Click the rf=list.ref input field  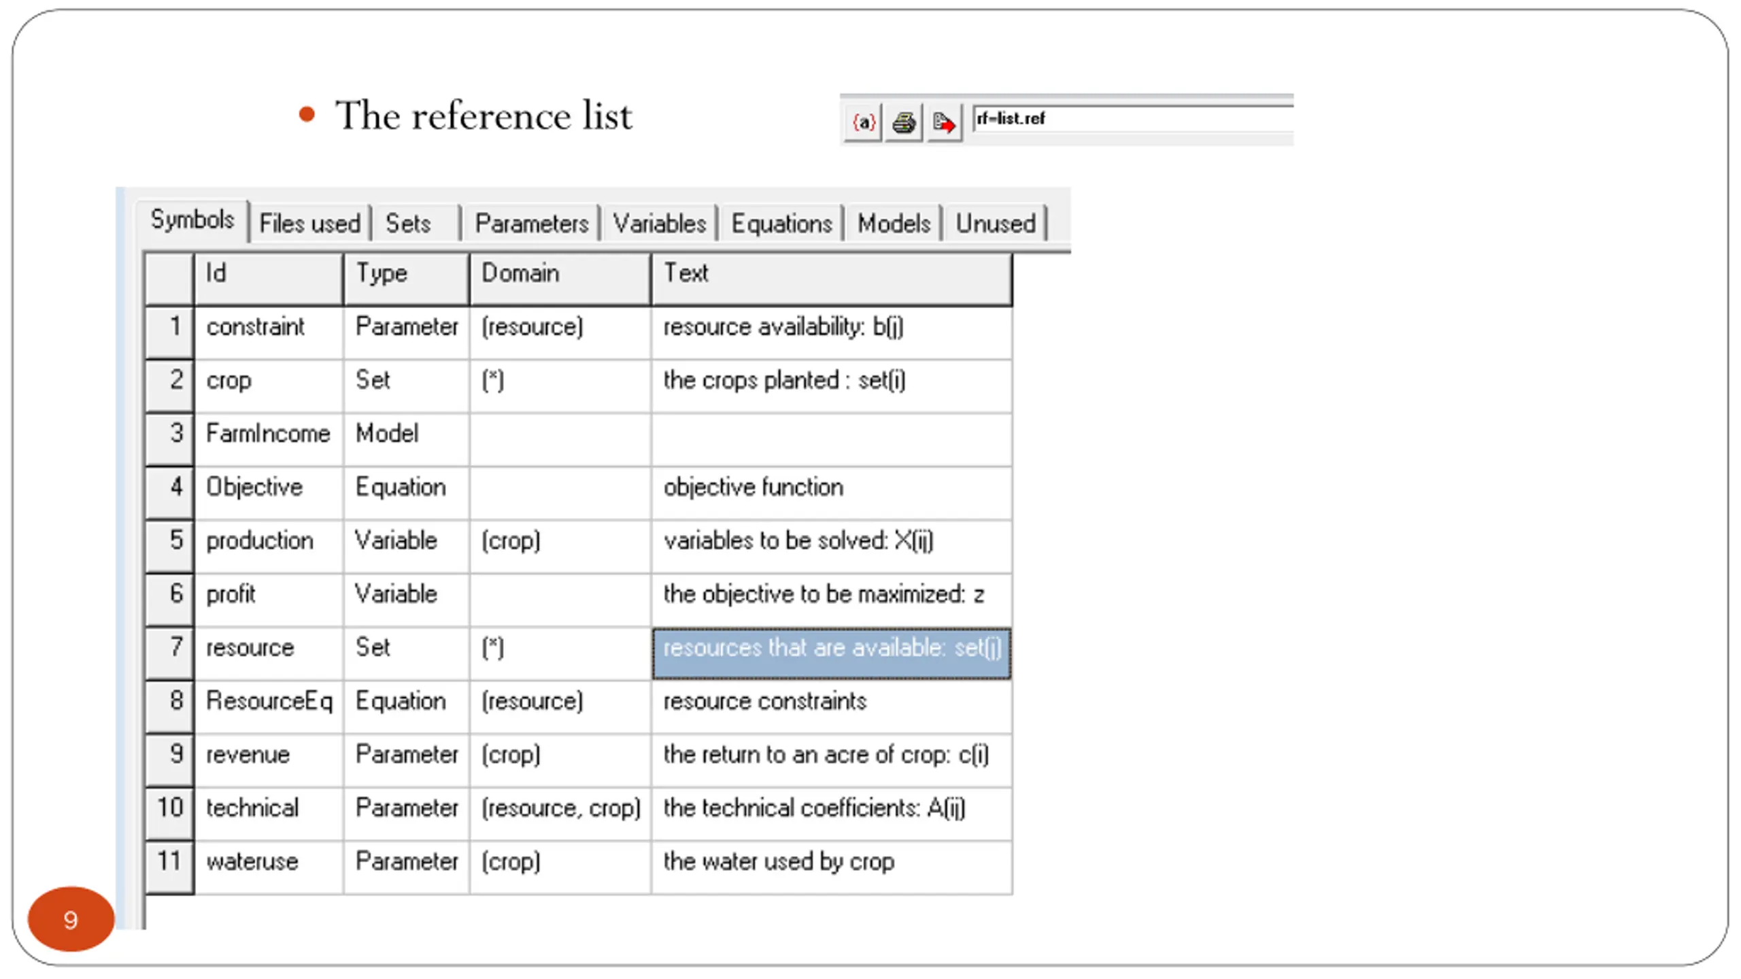click(1132, 119)
